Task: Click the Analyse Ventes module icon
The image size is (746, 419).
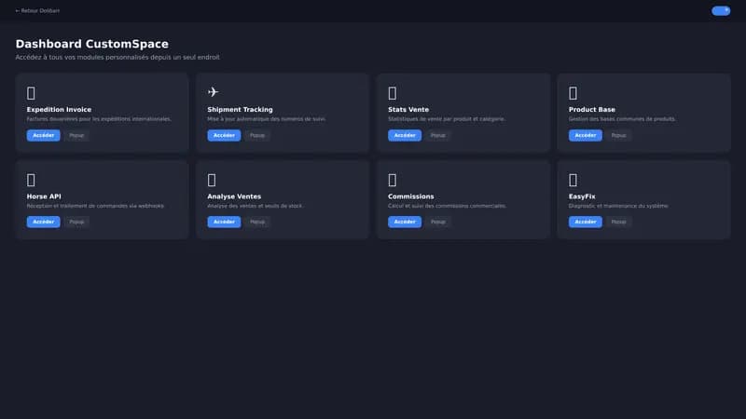Action: 212,180
